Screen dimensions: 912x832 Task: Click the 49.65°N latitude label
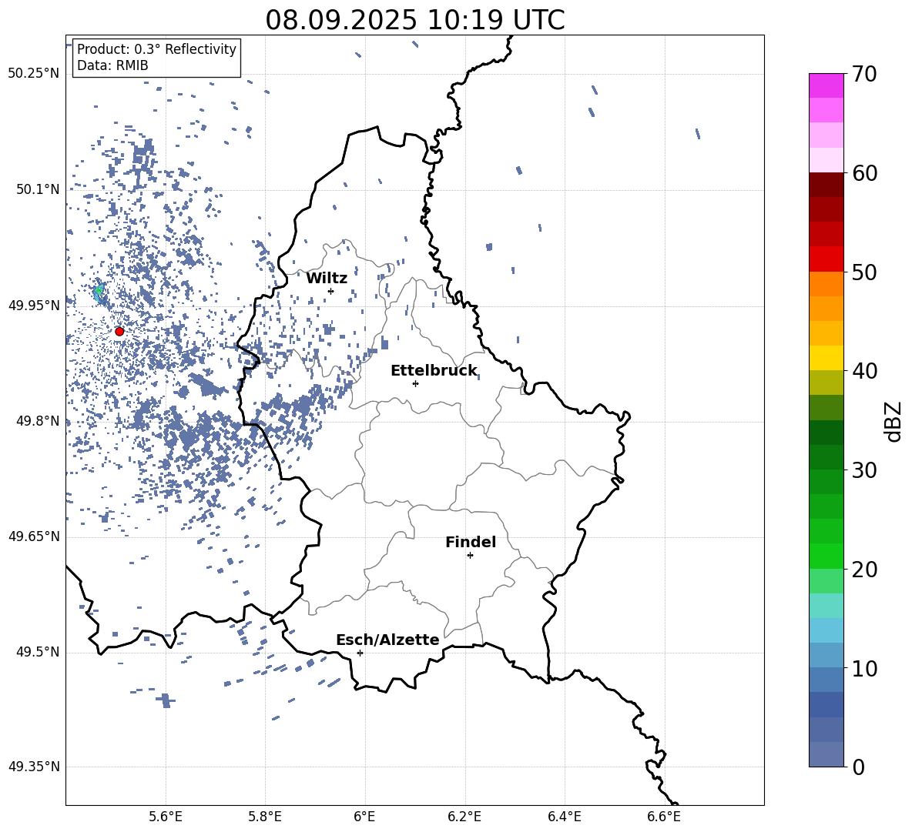pos(34,536)
